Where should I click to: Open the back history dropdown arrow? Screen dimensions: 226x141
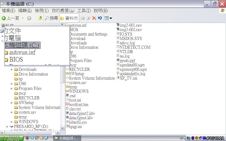coord(23,18)
